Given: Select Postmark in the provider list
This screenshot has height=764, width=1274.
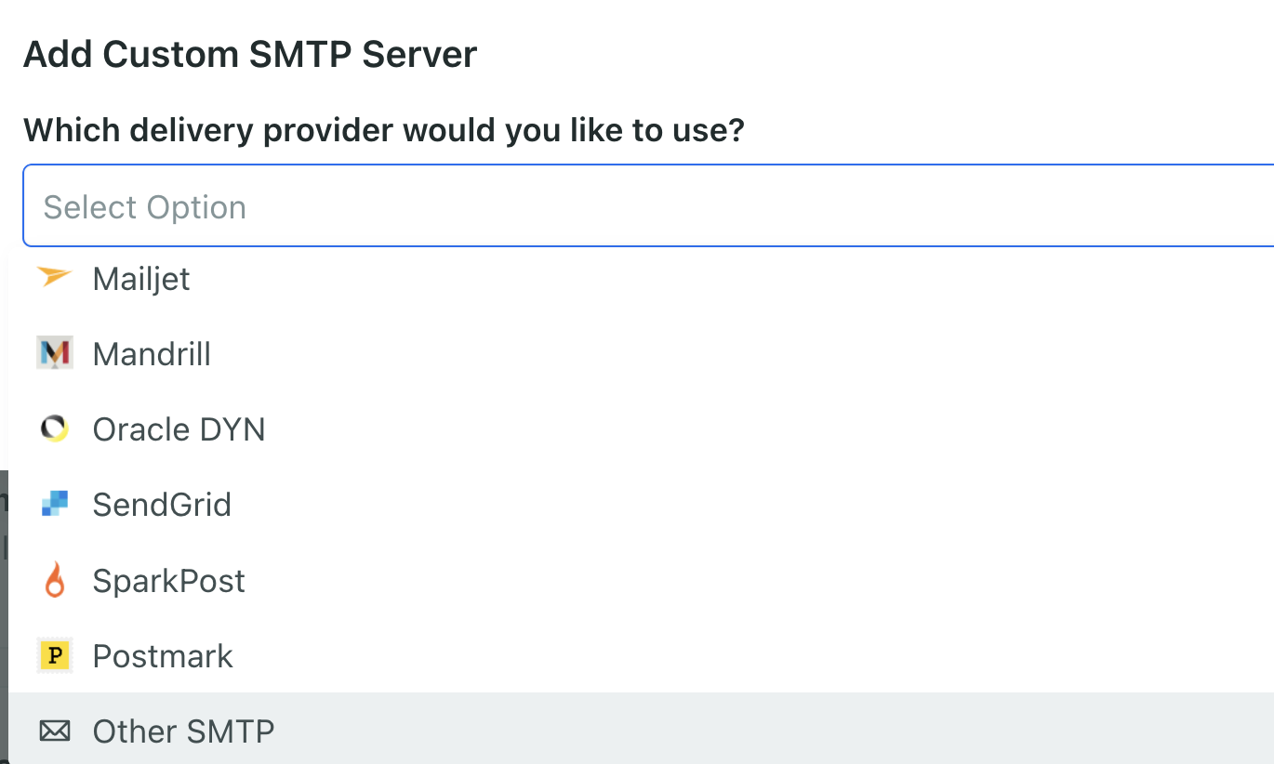Looking at the screenshot, I should point(163,656).
